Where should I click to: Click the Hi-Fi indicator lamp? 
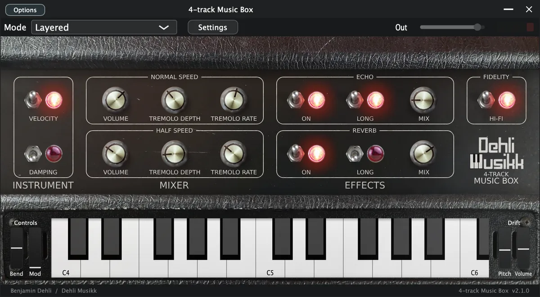(507, 100)
